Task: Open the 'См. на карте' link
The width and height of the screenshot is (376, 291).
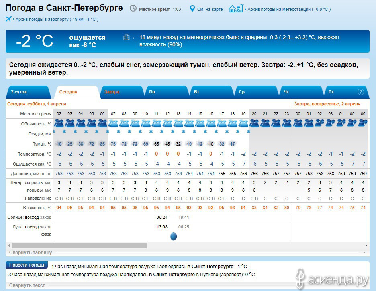Action: pos(210,9)
